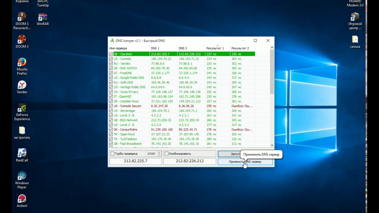The width and height of the screenshot is (379, 213).
Task: Click the scroll up arrow of server list
Action: click(272, 48)
